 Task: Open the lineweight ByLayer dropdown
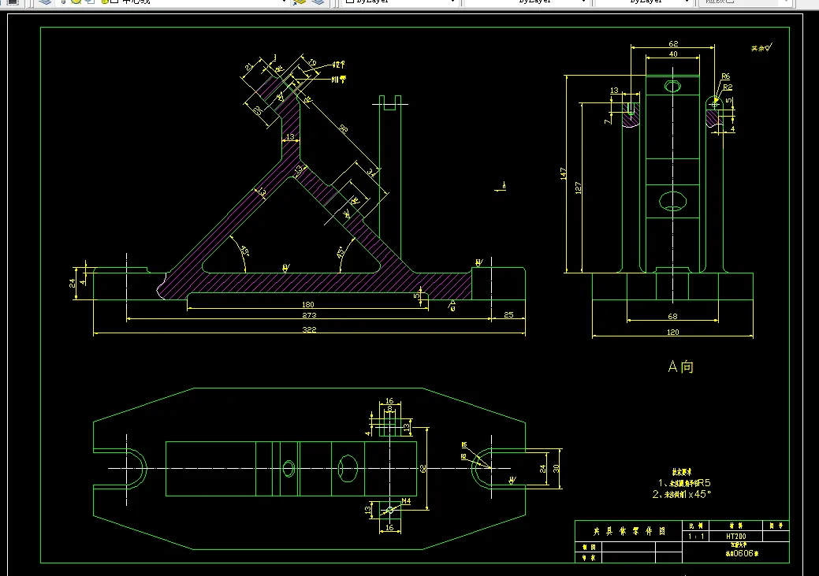643,2
